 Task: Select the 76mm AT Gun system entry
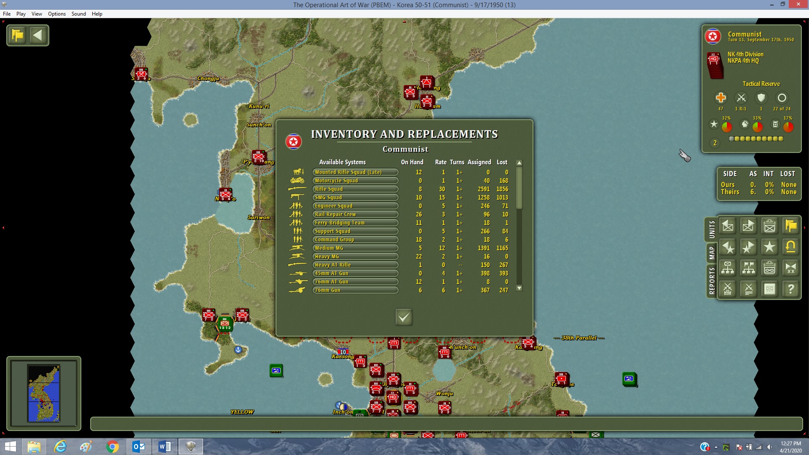point(355,282)
